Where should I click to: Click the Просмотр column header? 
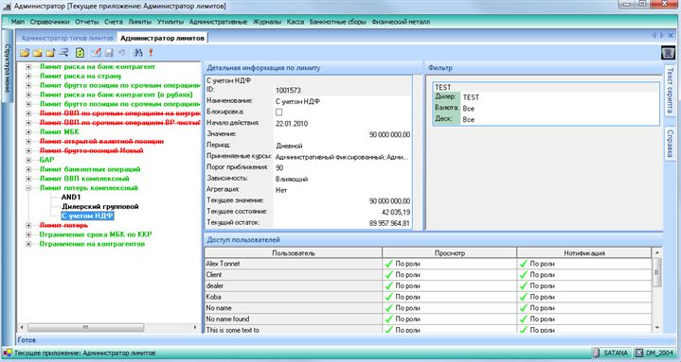pyautogui.click(x=450, y=252)
